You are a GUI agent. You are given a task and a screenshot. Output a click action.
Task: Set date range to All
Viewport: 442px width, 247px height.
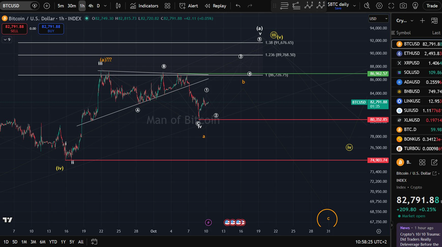[x=81, y=242]
